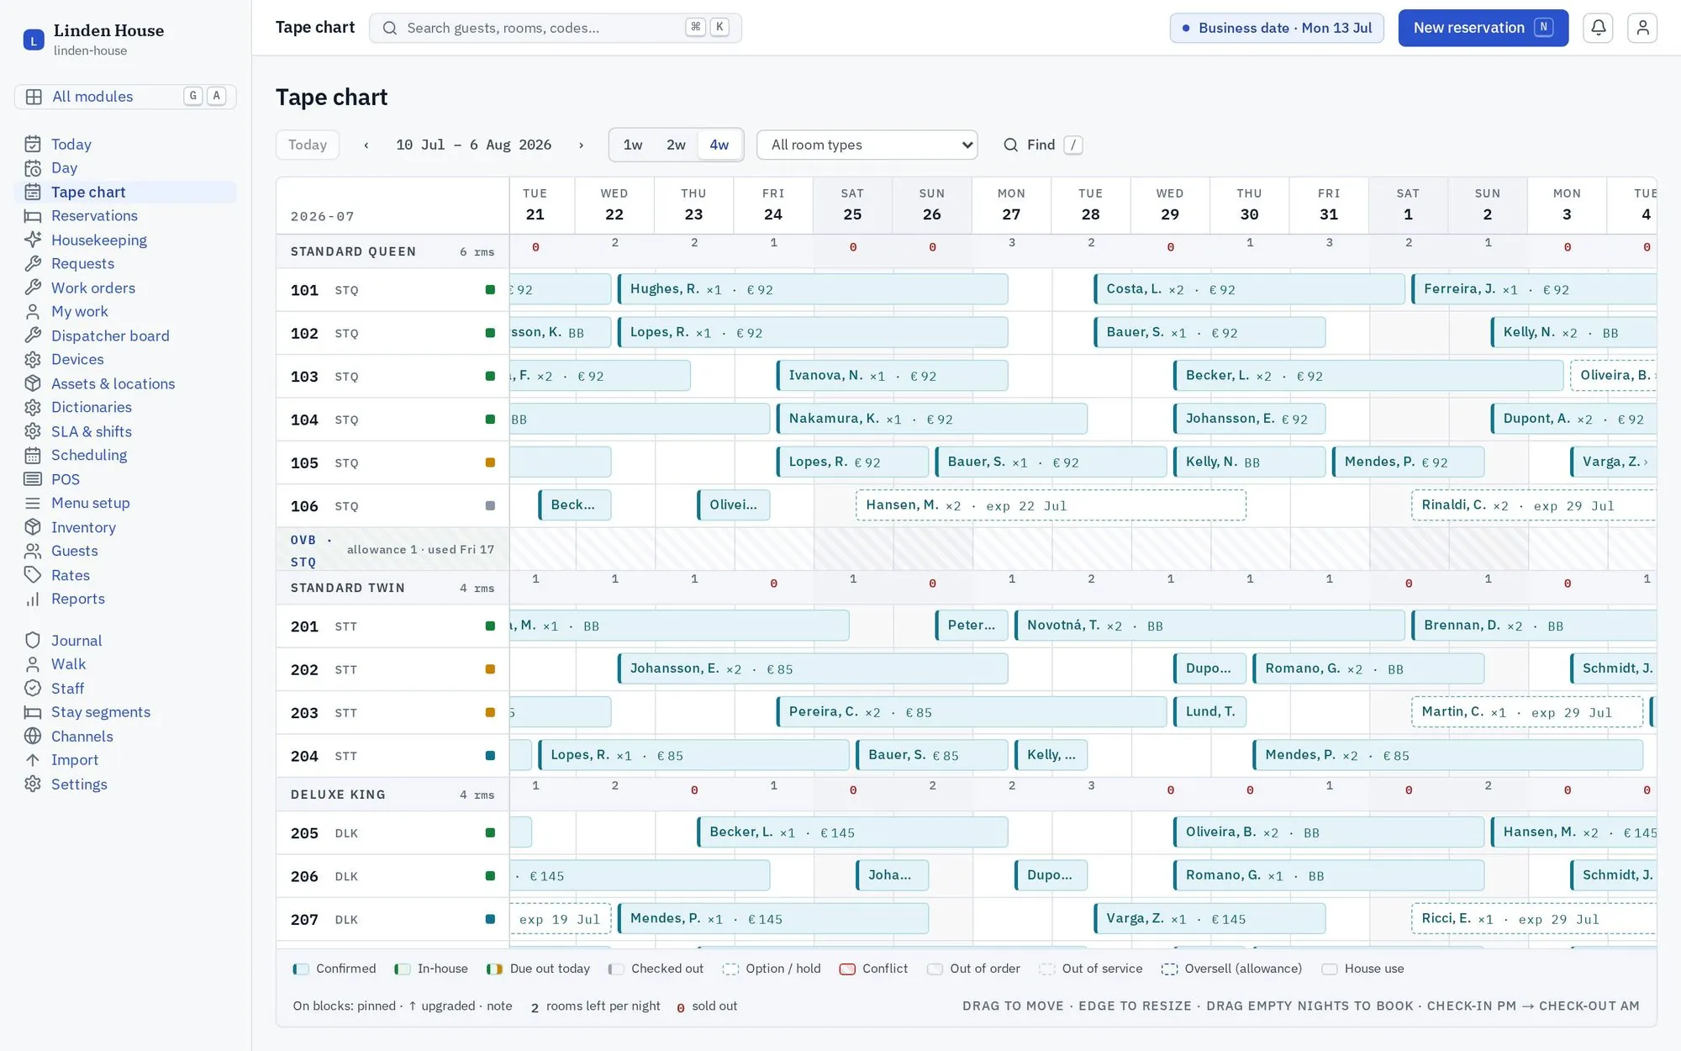Open the Reservations module
This screenshot has height=1051, width=1681.
point(125,216)
